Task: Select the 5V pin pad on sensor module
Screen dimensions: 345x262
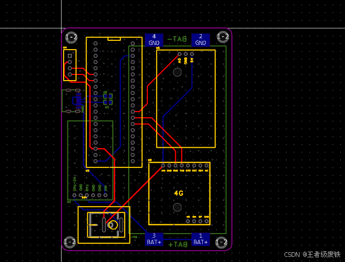Action: coord(192,54)
